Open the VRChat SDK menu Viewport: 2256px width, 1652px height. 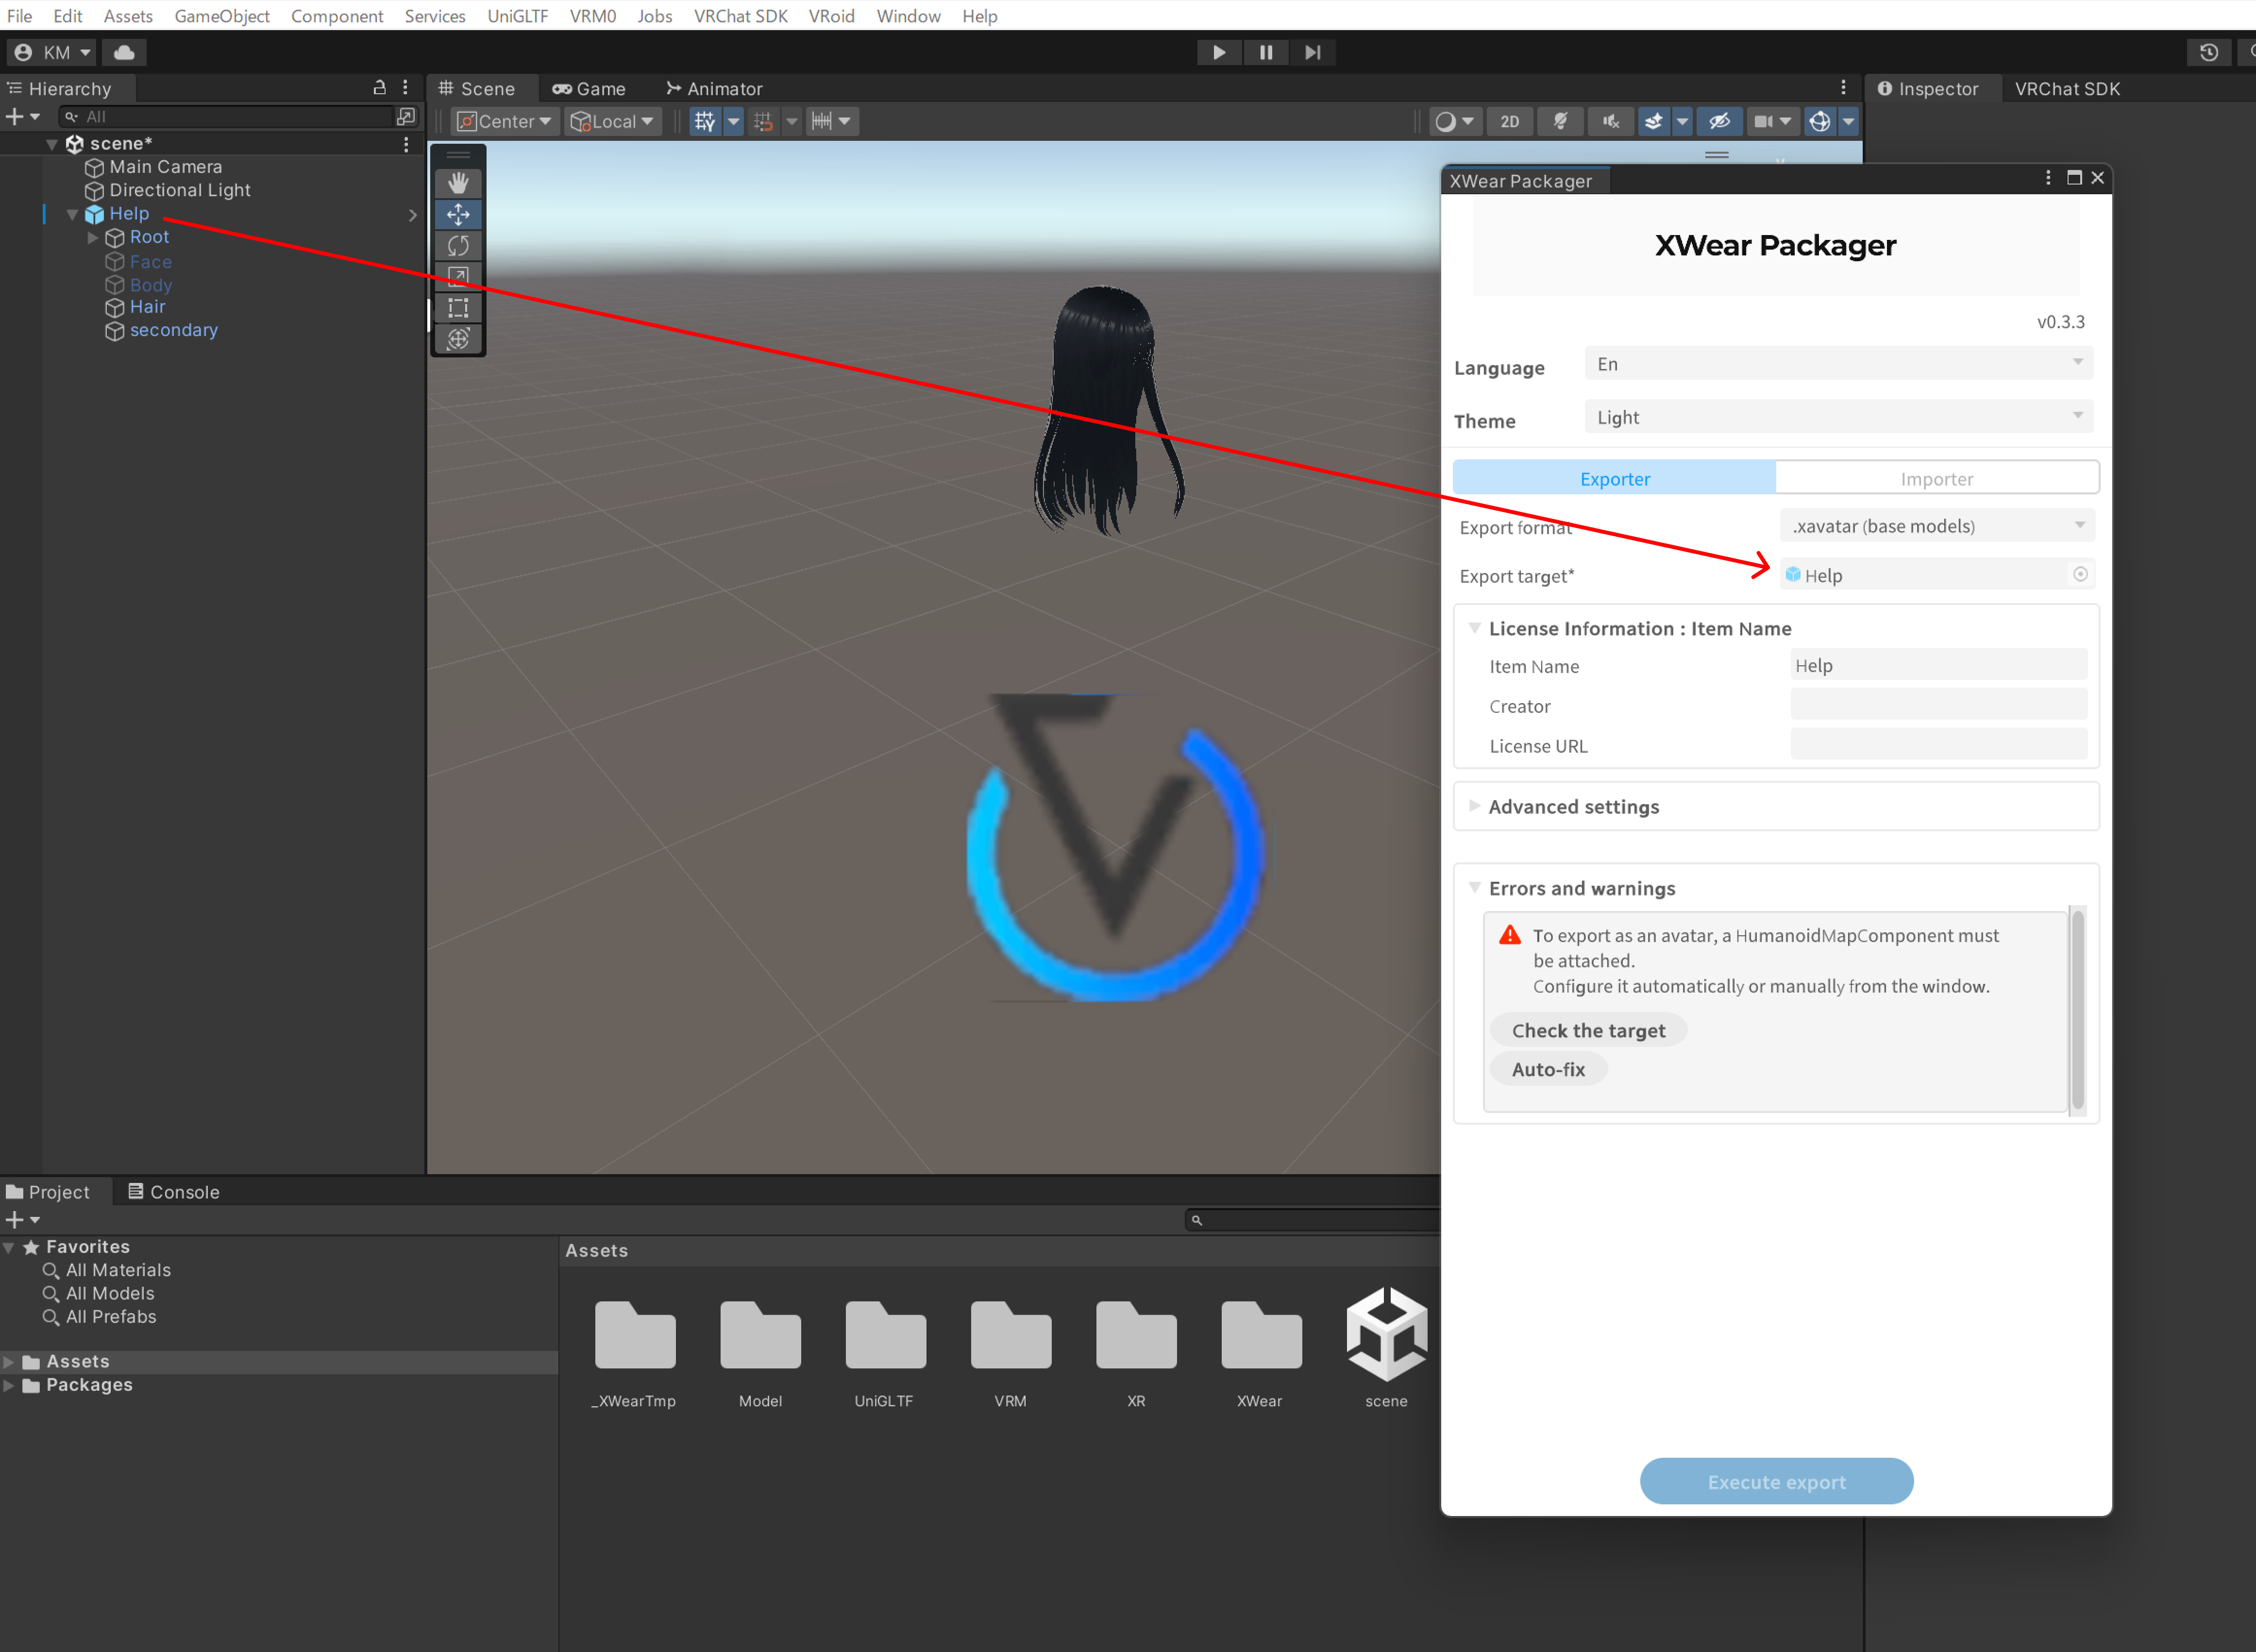click(740, 16)
